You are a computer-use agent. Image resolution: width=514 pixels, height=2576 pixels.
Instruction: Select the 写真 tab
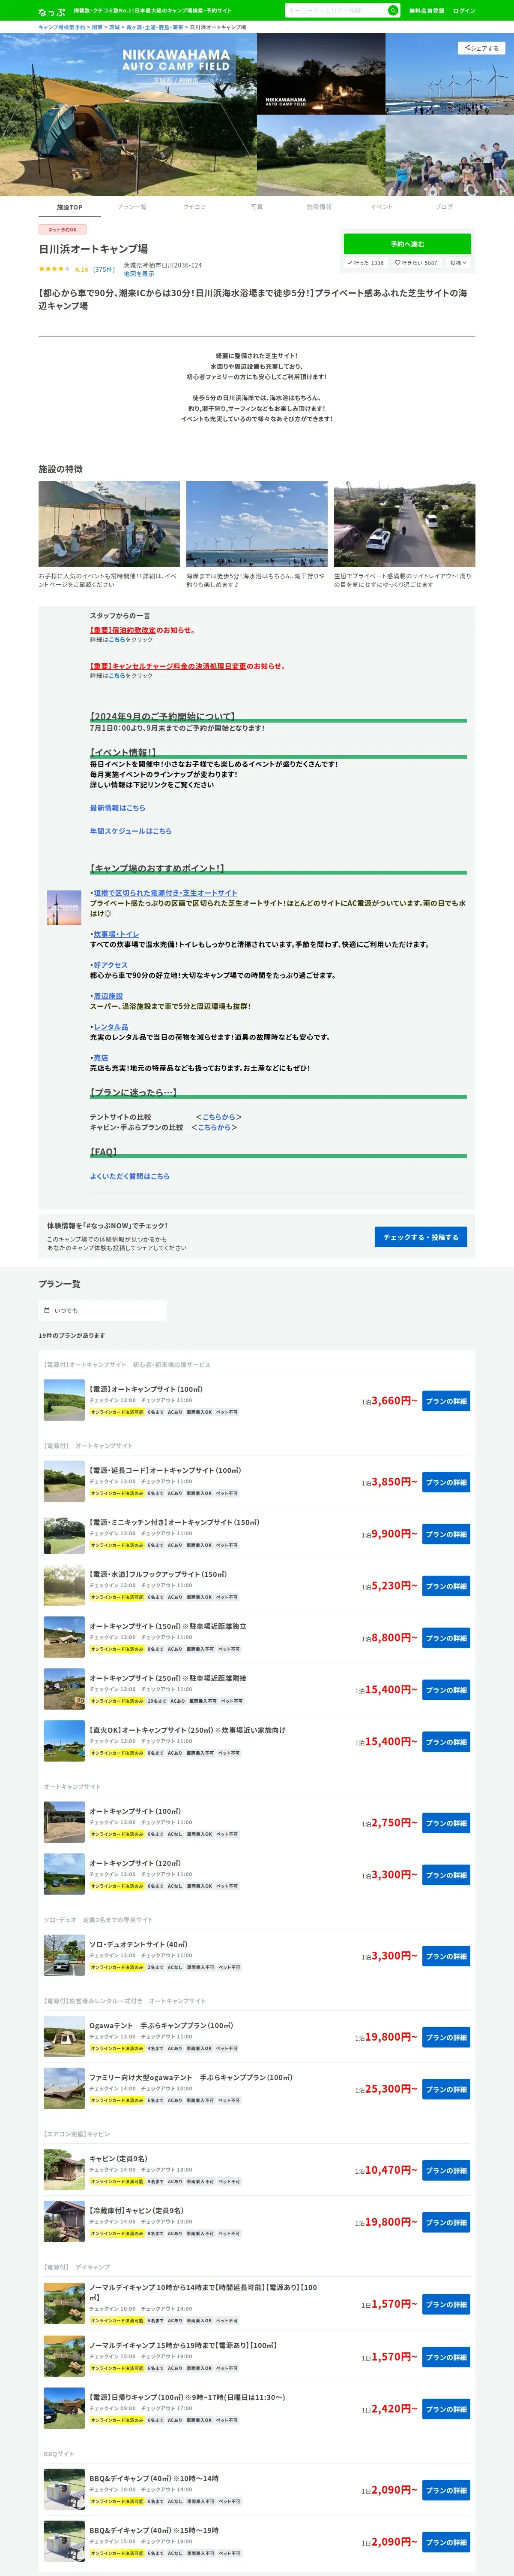coord(257,207)
